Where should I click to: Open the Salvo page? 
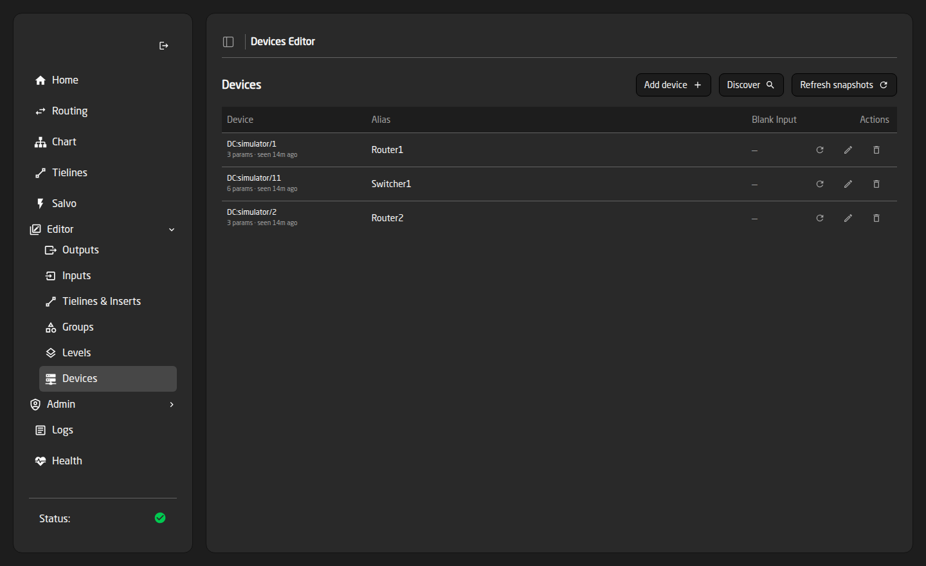103,204
